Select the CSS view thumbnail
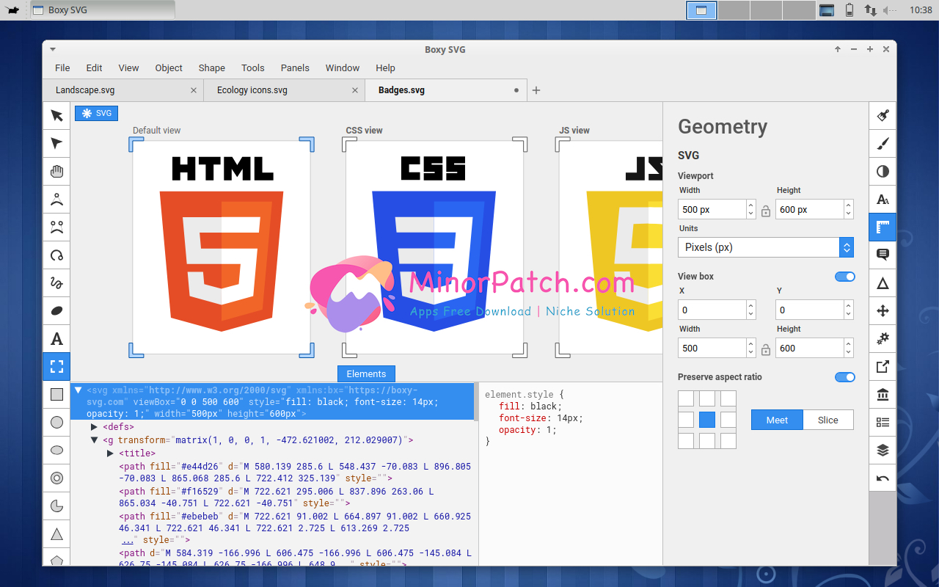This screenshot has width=939, height=587. [435, 247]
